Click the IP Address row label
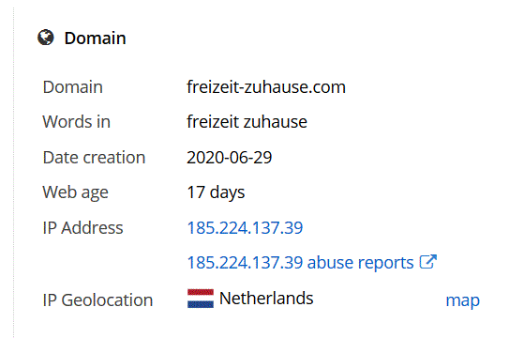The image size is (524, 338). pos(82,228)
